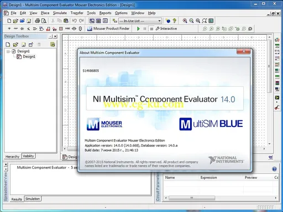Viewport: 283px width, 212px height.
Task: Click the Print icon
Action: click(x=38, y=21)
